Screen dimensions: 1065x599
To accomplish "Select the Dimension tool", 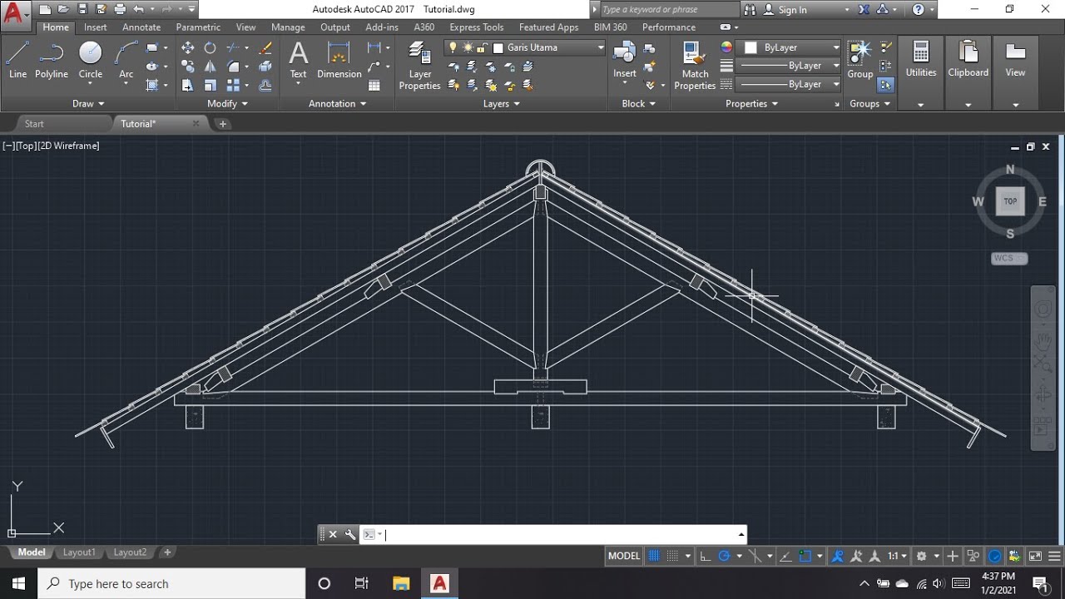I will (x=339, y=60).
